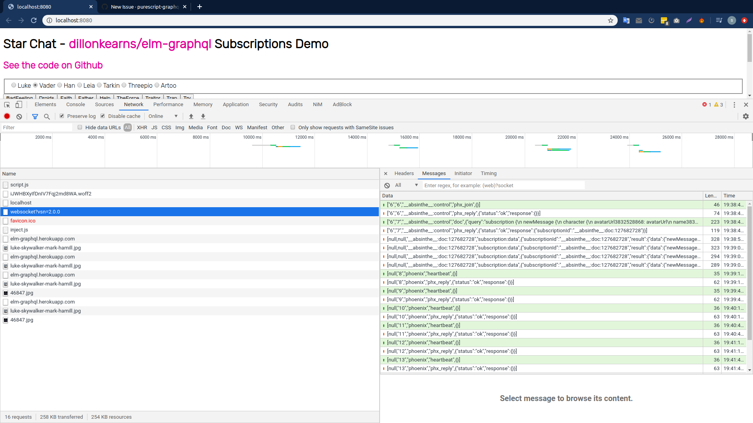Select the Luke radio button

click(14, 85)
